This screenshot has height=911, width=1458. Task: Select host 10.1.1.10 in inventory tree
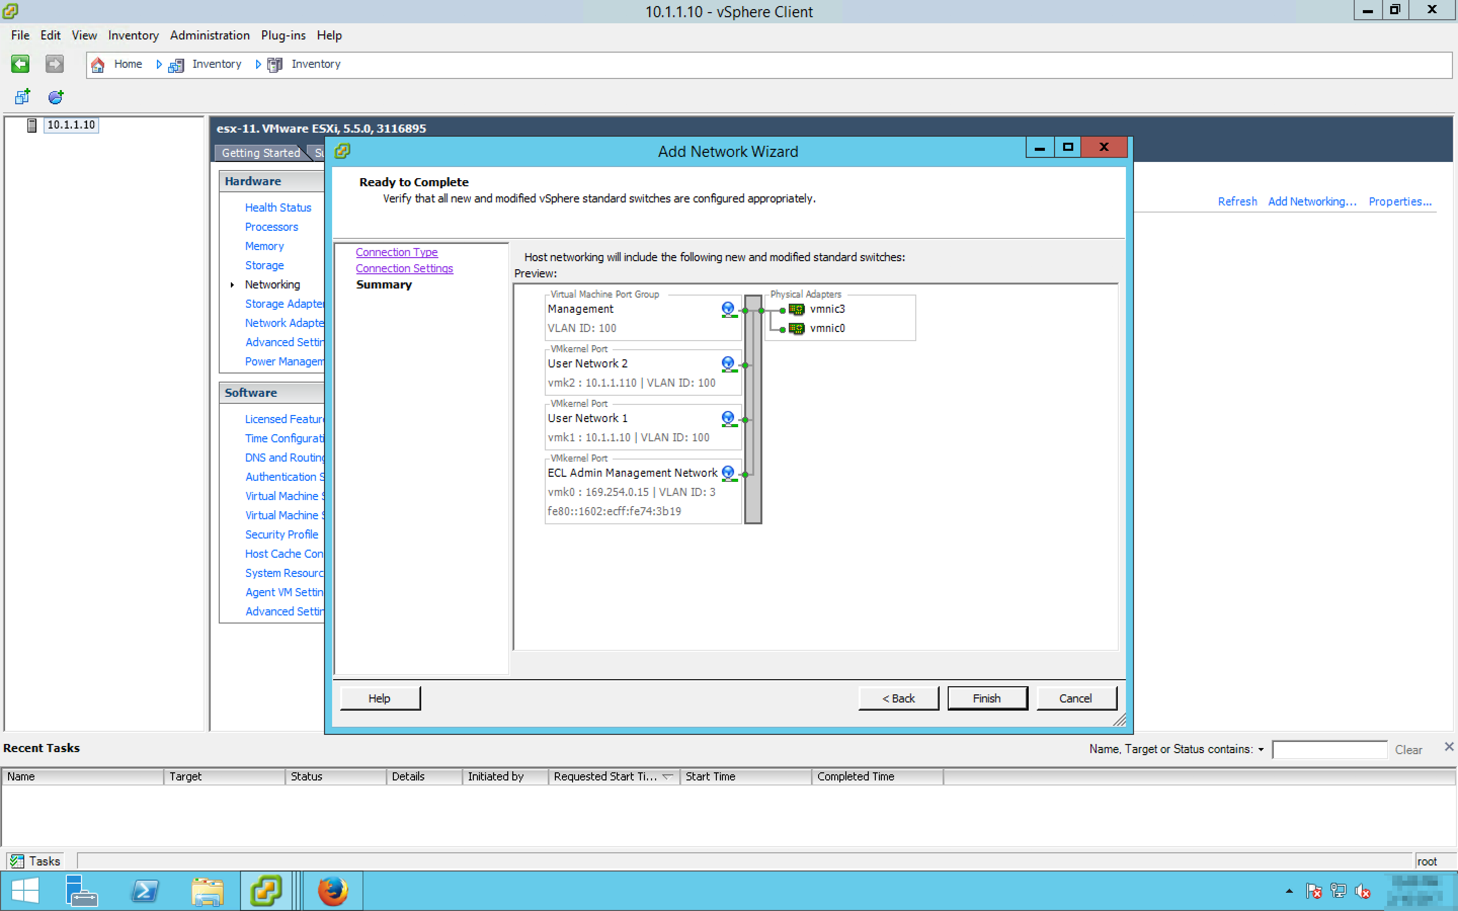(70, 125)
